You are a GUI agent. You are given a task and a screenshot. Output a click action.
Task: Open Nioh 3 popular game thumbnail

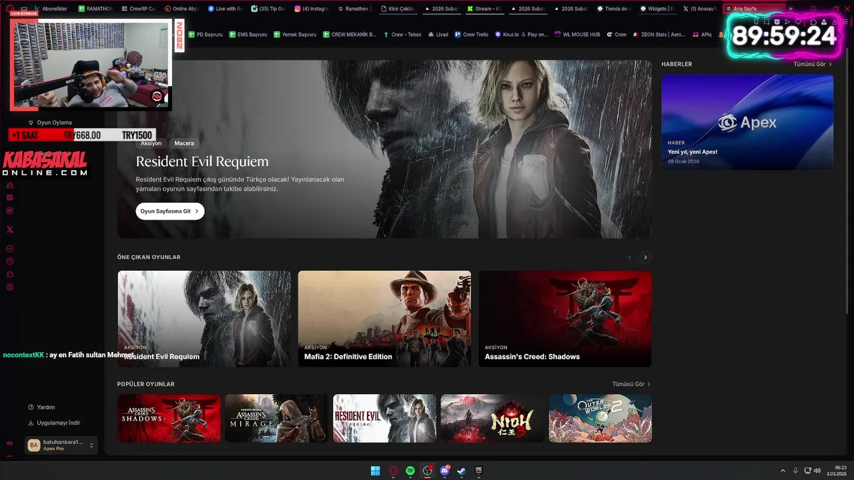tap(492, 418)
